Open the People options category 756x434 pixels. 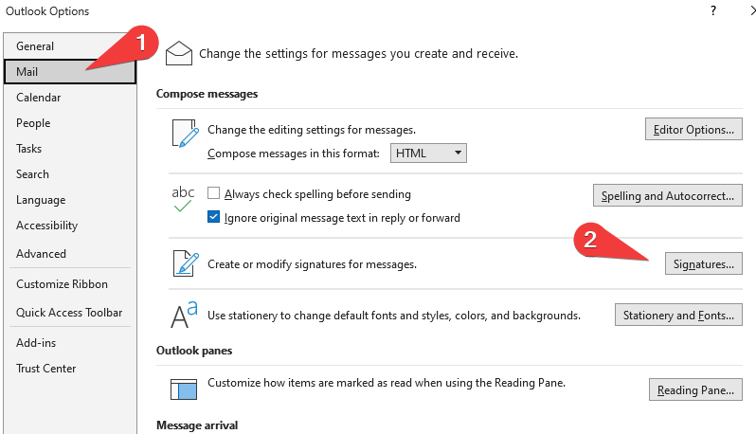click(x=33, y=122)
